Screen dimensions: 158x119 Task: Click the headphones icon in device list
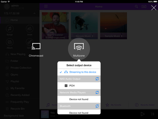[x=66, y=72]
